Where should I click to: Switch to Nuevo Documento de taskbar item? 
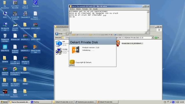(19, 102)
